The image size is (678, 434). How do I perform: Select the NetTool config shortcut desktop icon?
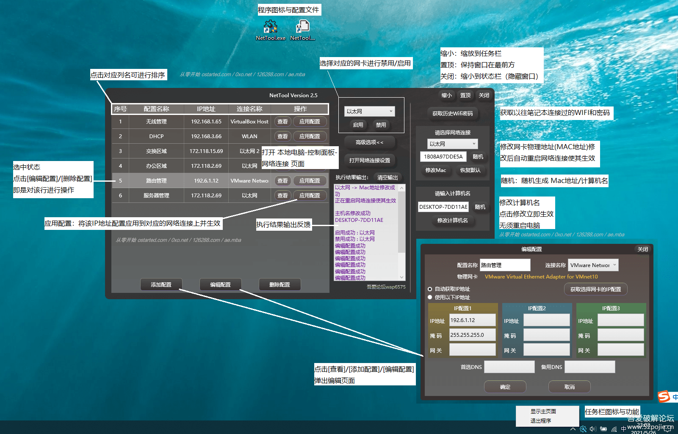click(302, 30)
